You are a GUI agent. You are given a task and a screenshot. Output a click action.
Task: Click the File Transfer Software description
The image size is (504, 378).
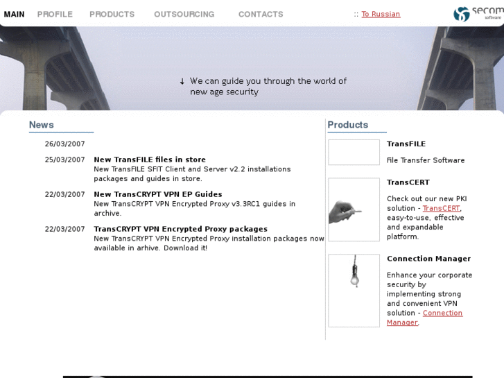[x=426, y=160]
